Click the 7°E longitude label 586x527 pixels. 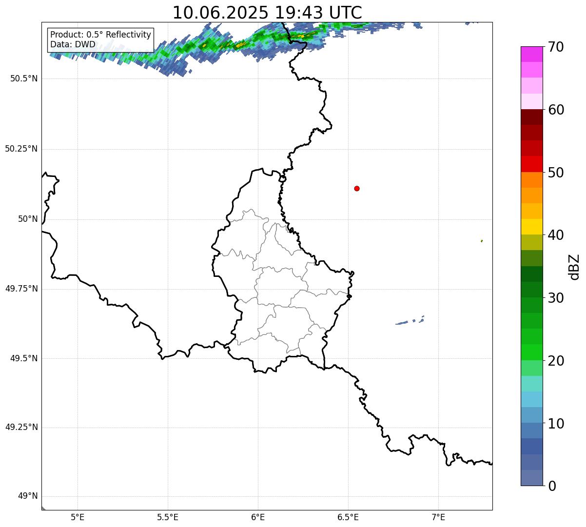click(438, 517)
